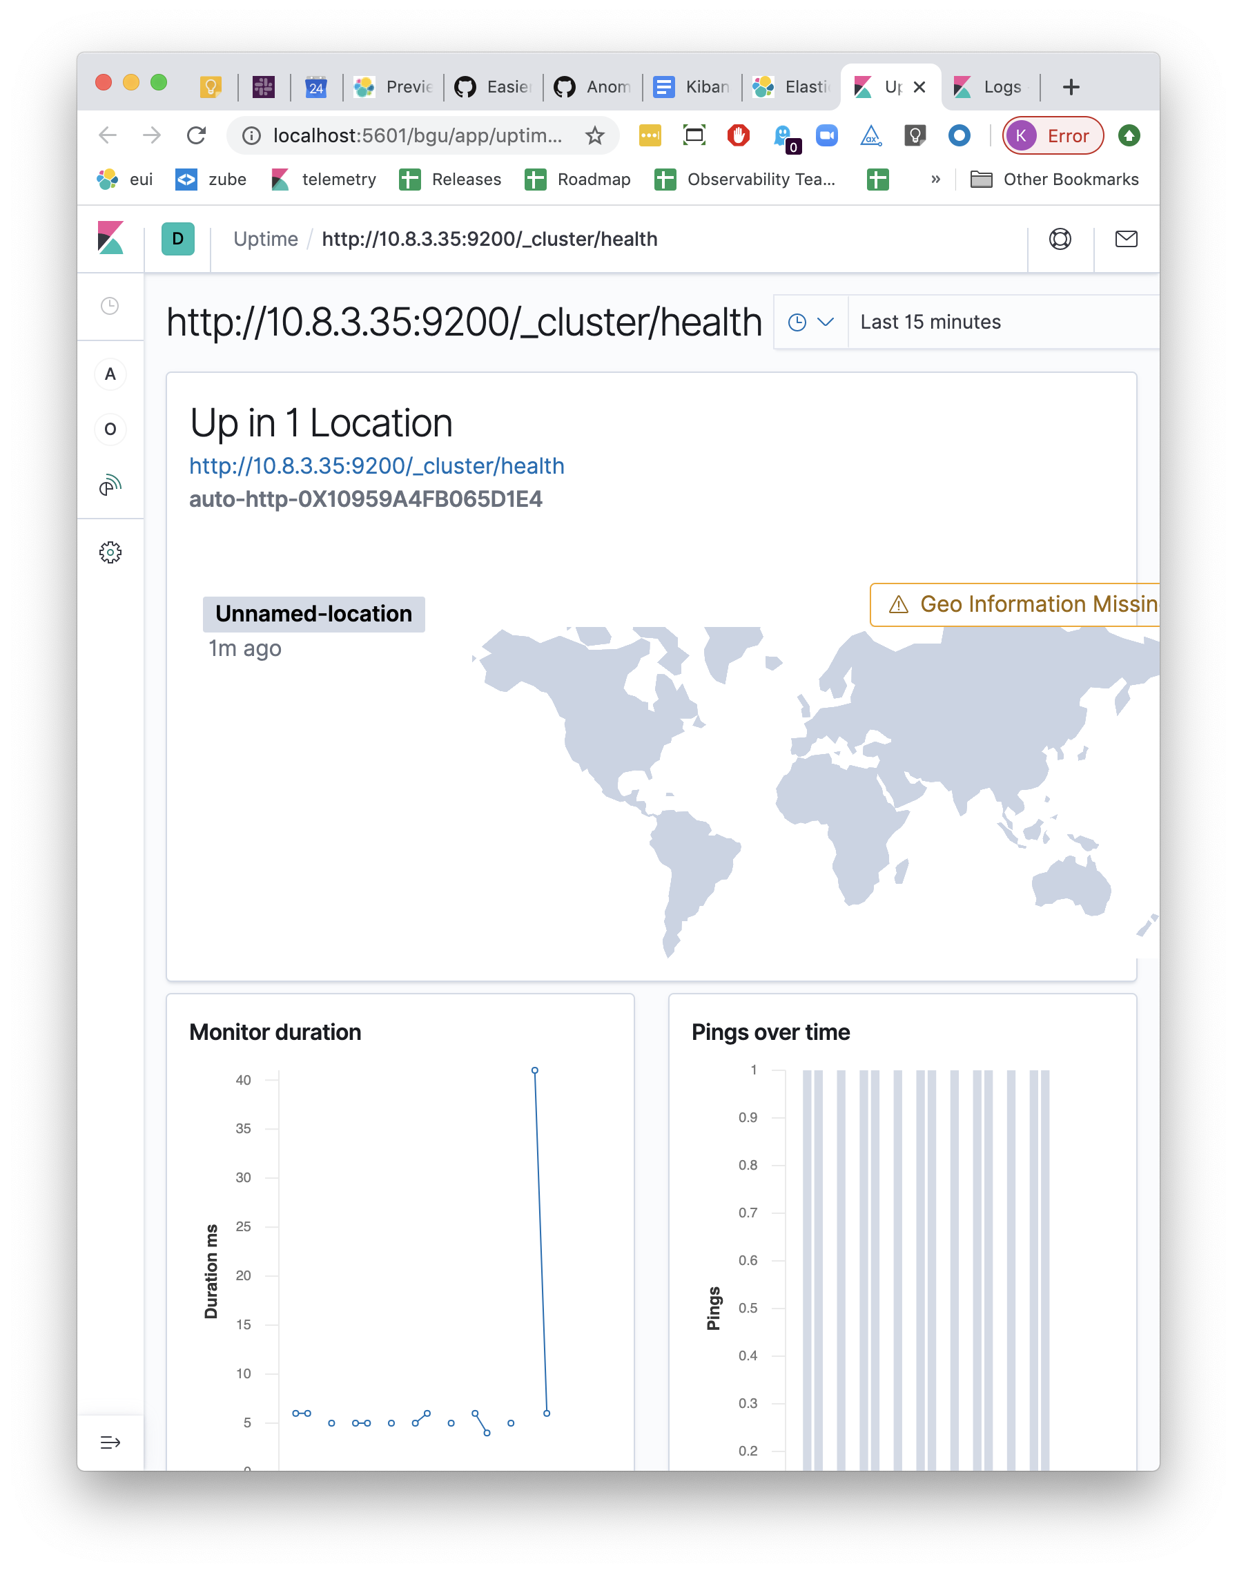Click the browser back arrow
The width and height of the screenshot is (1237, 1573).
(x=108, y=135)
